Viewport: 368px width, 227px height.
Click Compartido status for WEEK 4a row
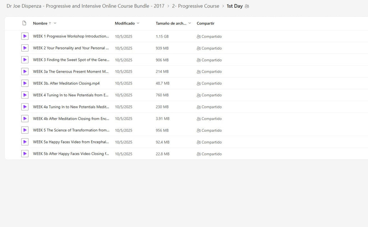click(209, 107)
